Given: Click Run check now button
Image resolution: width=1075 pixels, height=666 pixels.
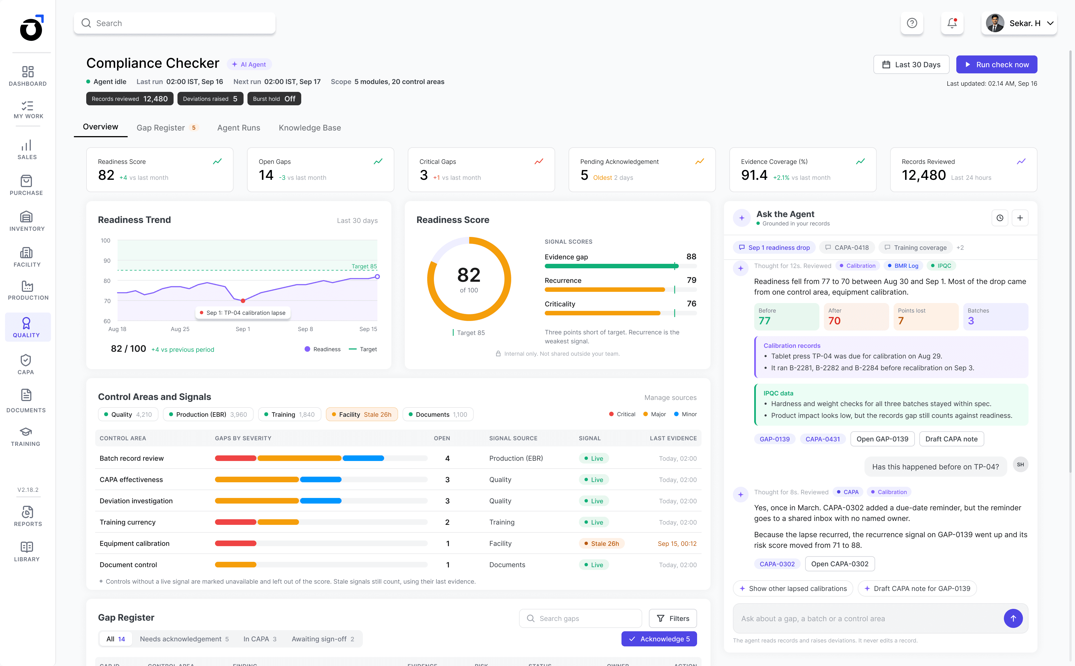Looking at the screenshot, I should [x=996, y=64].
